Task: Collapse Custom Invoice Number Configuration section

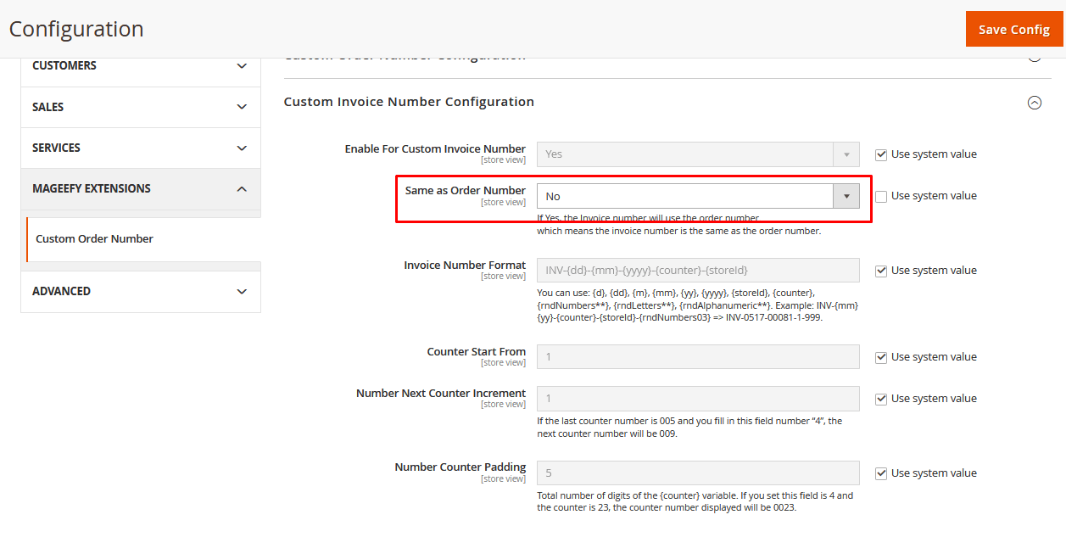Action: (x=1034, y=103)
